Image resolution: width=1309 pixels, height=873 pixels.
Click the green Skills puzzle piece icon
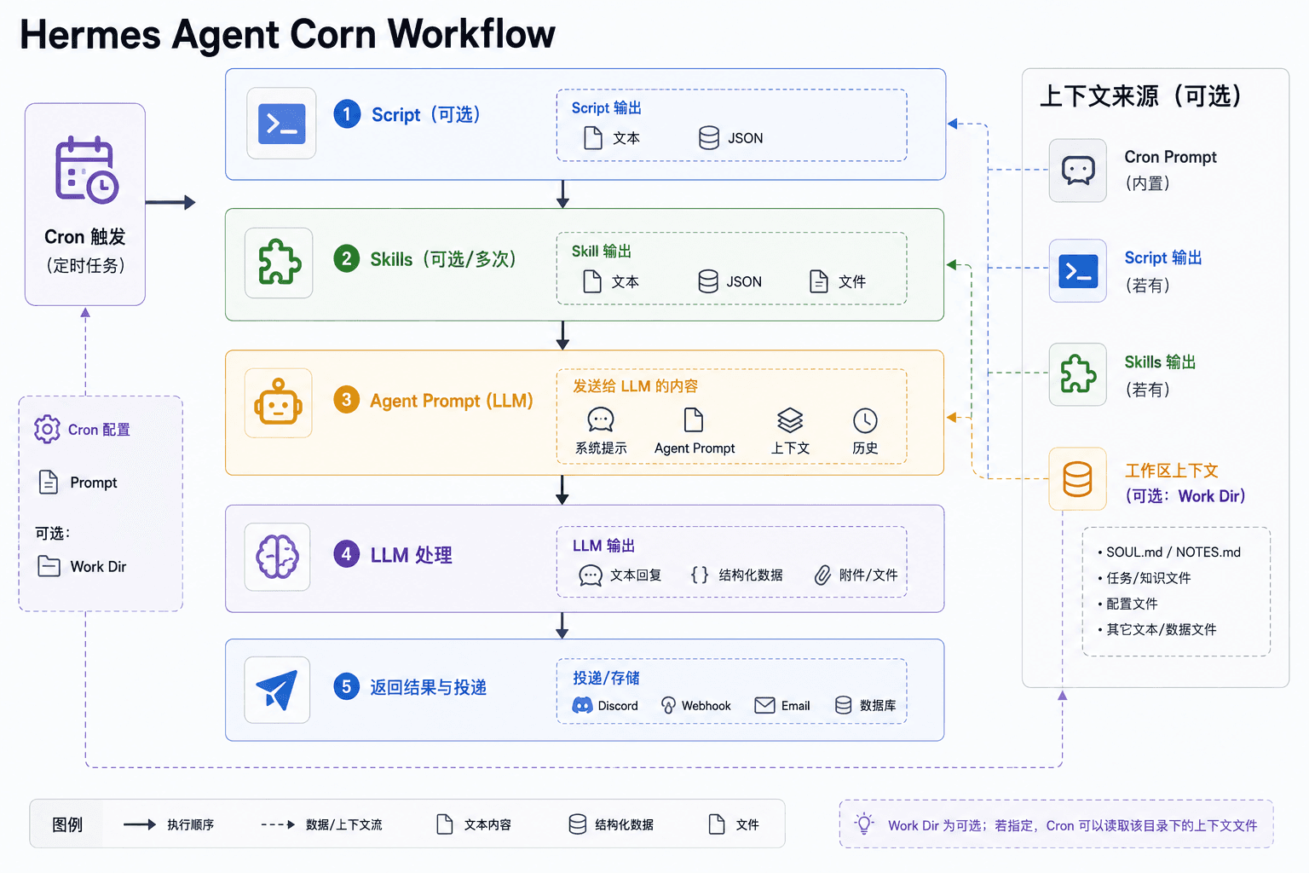click(x=280, y=263)
